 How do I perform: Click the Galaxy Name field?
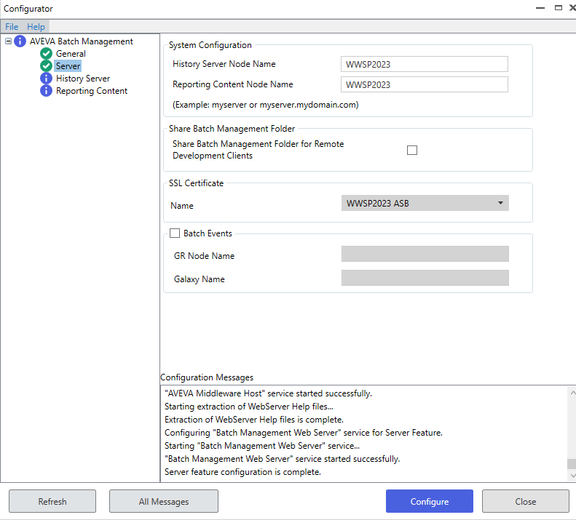pyautogui.click(x=425, y=278)
